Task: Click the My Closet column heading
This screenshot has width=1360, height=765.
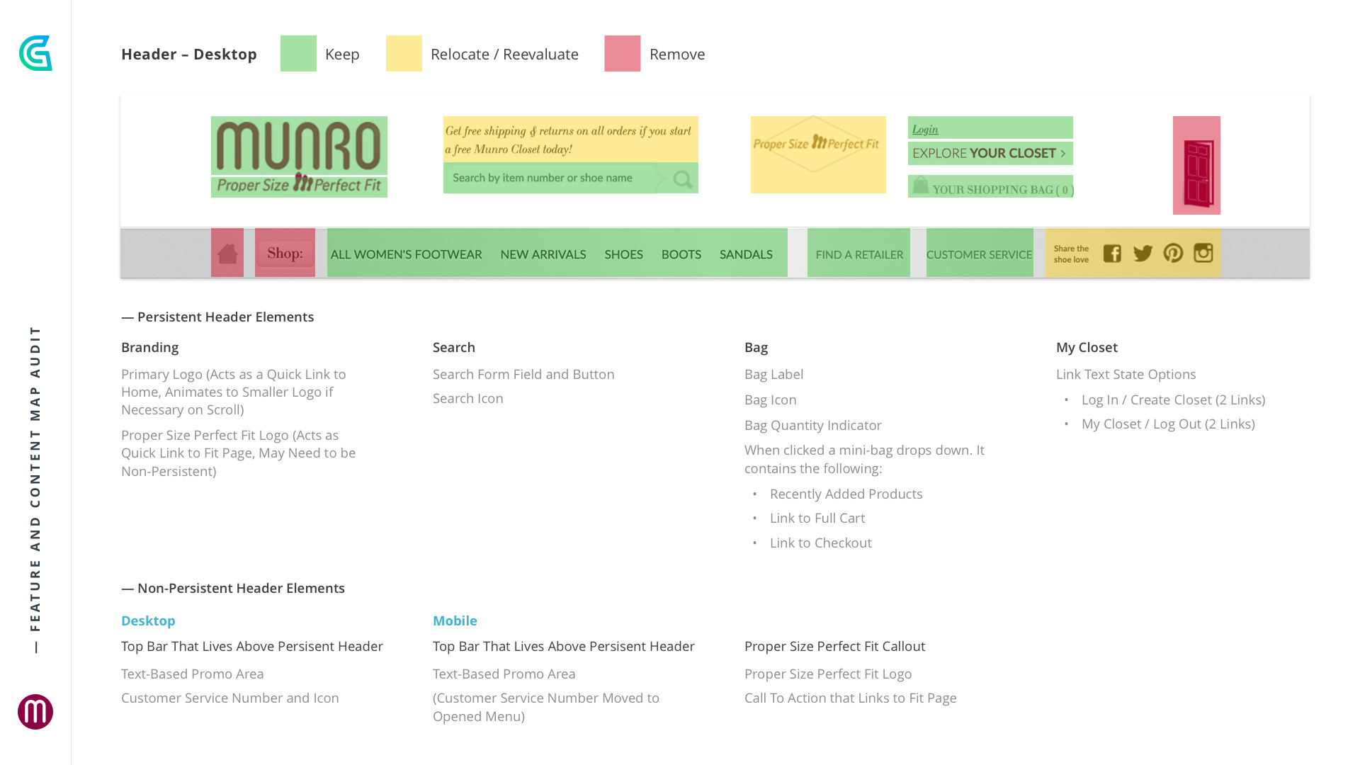Action: pyautogui.click(x=1087, y=347)
